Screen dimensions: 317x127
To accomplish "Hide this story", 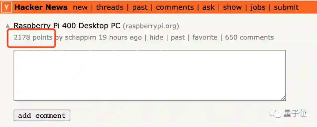I will click(156, 37).
